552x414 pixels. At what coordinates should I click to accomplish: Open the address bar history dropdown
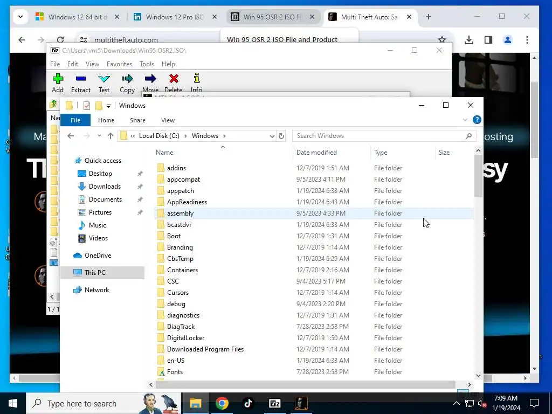point(272,136)
